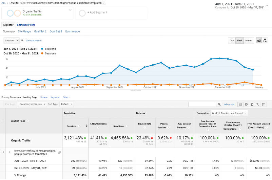Select the pie percentage view icon
Viewport: 272px width, 180px height.
pos(246,104)
